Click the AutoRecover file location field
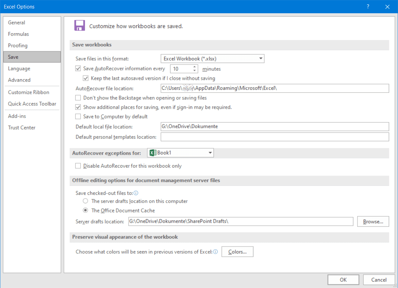398x288 pixels. (275, 88)
